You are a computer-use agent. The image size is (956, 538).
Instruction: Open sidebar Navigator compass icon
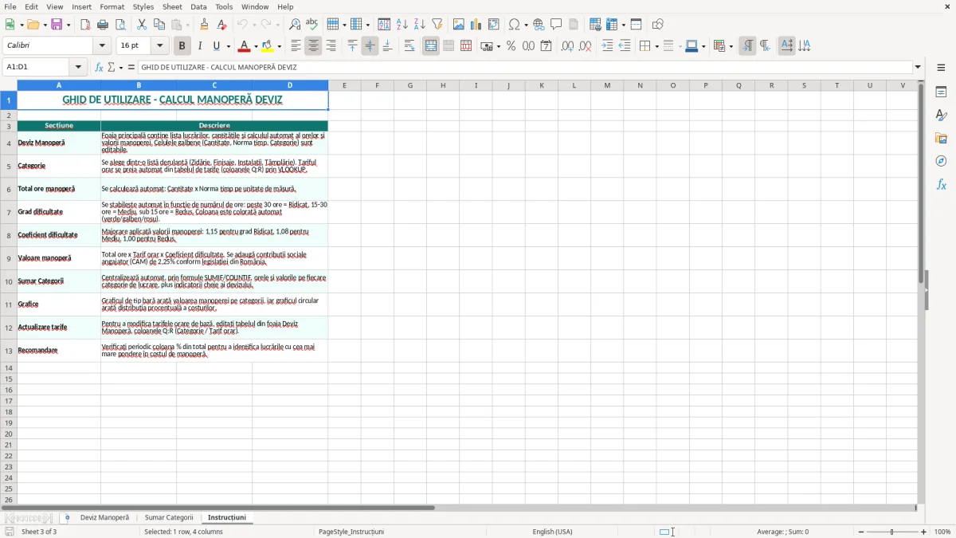[941, 161]
